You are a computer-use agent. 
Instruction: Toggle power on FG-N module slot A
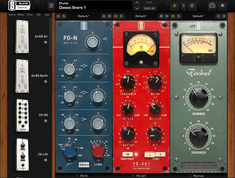click(x=58, y=16)
